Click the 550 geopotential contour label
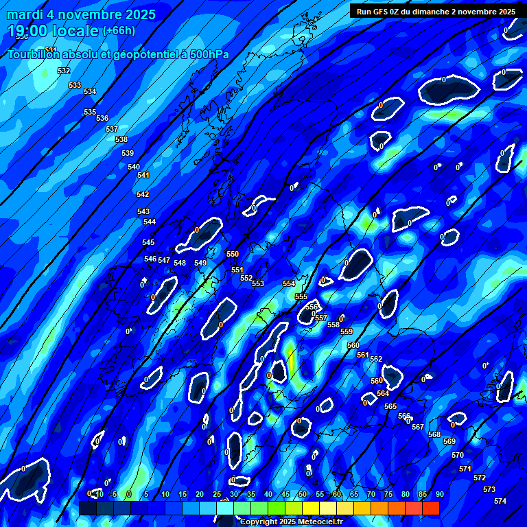This screenshot has height=527, width=527. 233,254
